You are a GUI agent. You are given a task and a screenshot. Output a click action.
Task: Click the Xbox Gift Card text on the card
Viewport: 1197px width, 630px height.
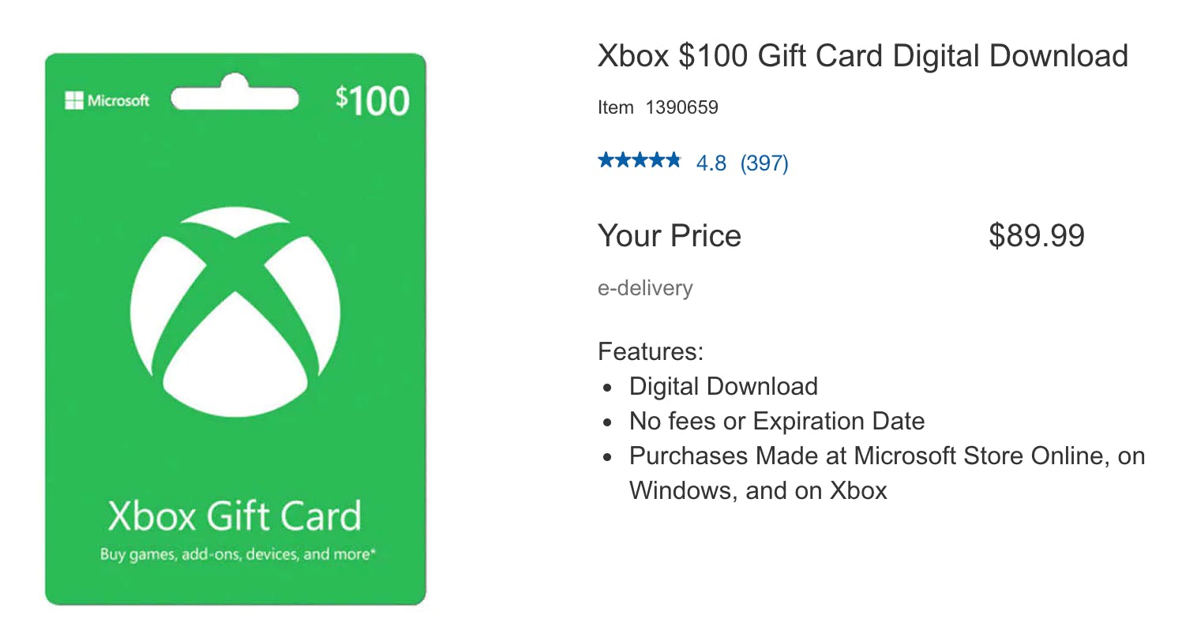235,516
